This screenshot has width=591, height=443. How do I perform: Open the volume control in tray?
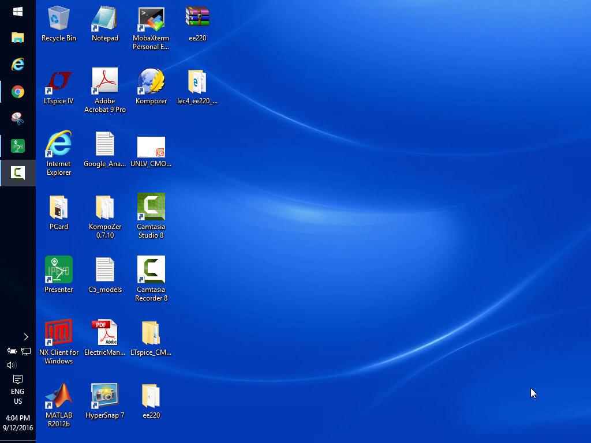click(12, 365)
